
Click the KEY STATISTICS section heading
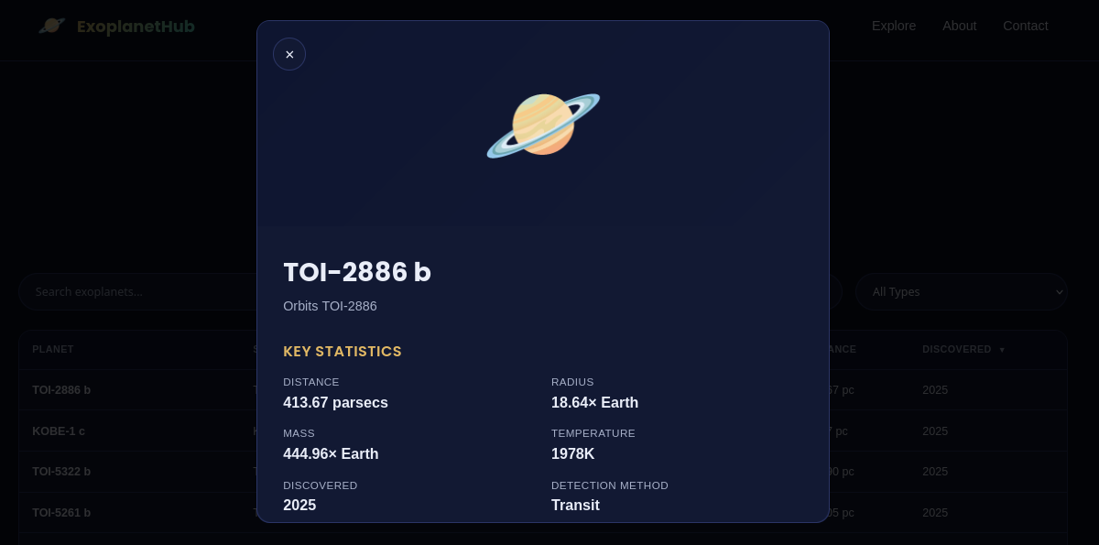tap(343, 352)
